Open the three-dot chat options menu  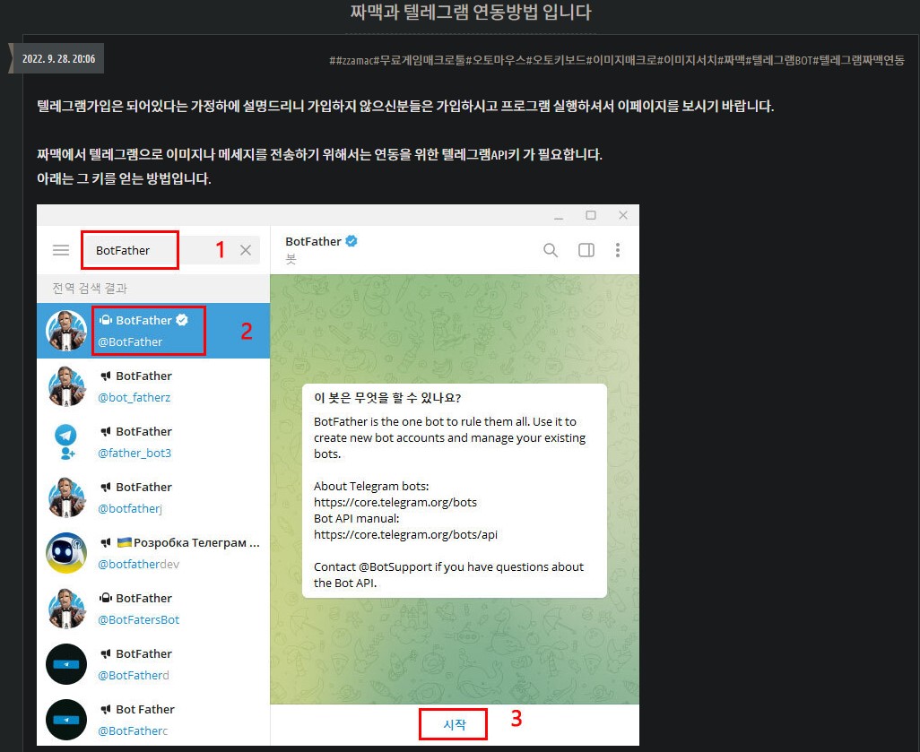point(618,250)
